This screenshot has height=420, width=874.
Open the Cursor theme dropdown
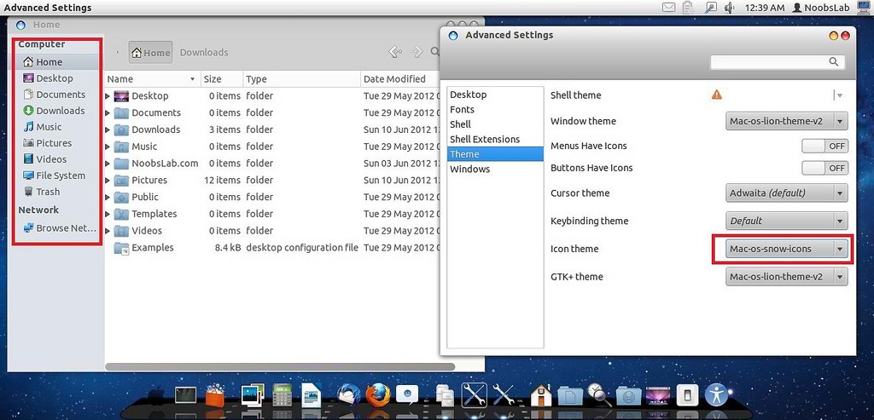click(786, 193)
